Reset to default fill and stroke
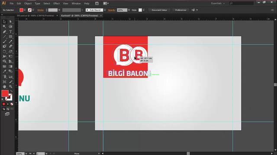277x155 pixels. coord(3,99)
